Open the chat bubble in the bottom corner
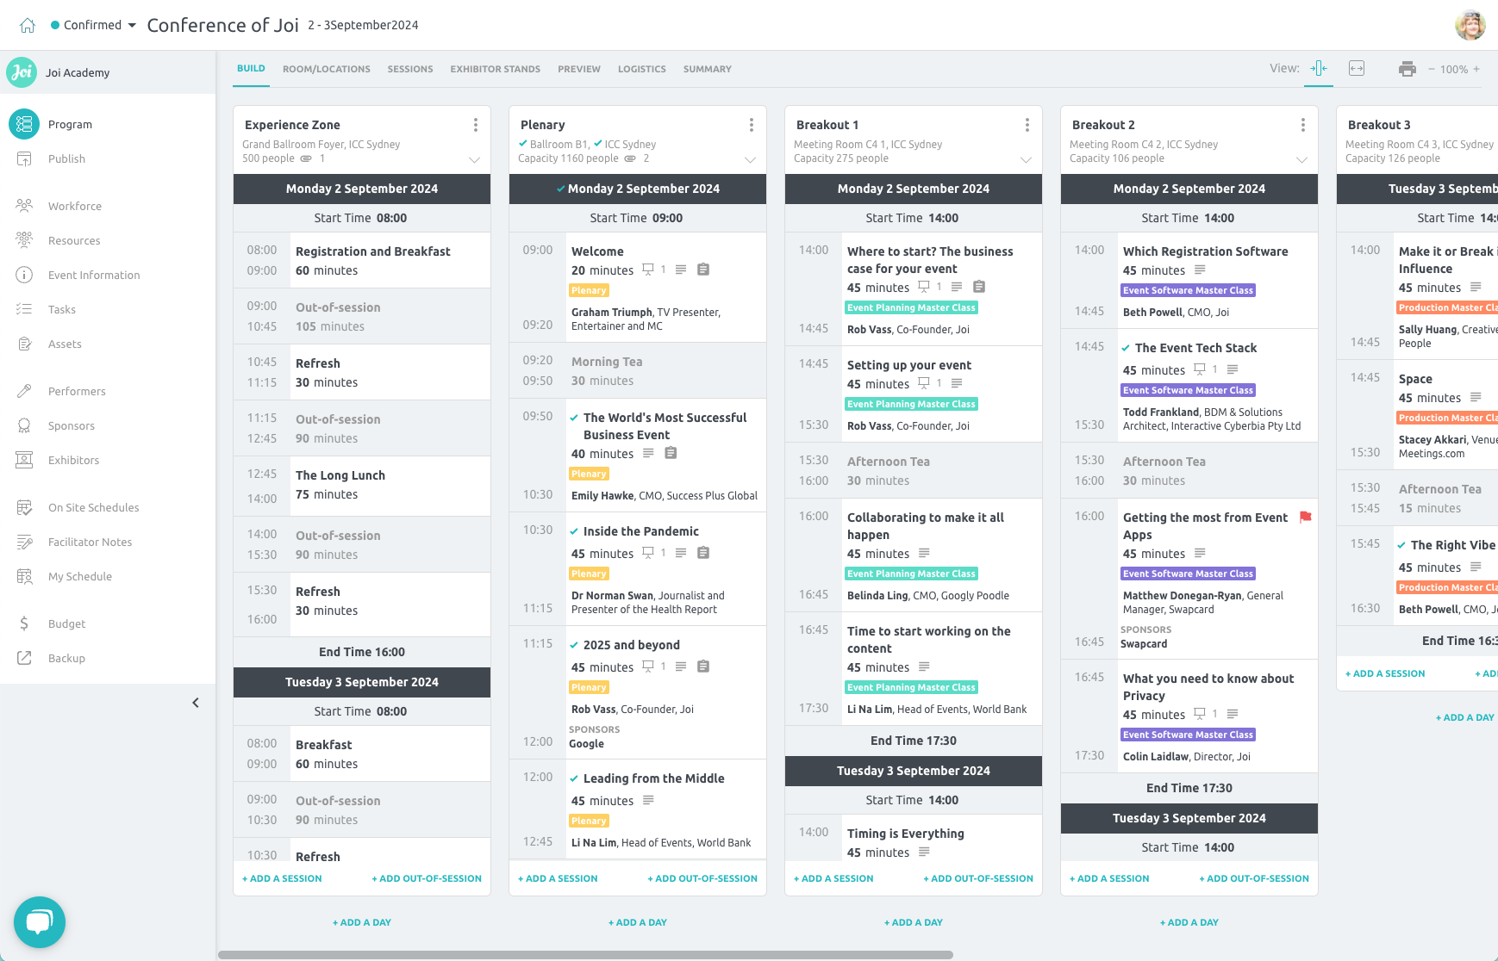Viewport: 1498px width, 961px height. [40, 921]
